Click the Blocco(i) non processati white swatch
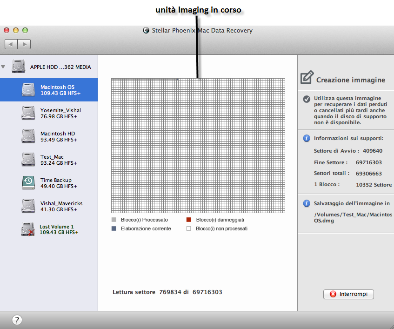The width and height of the screenshot is (394, 329). [x=189, y=228]
